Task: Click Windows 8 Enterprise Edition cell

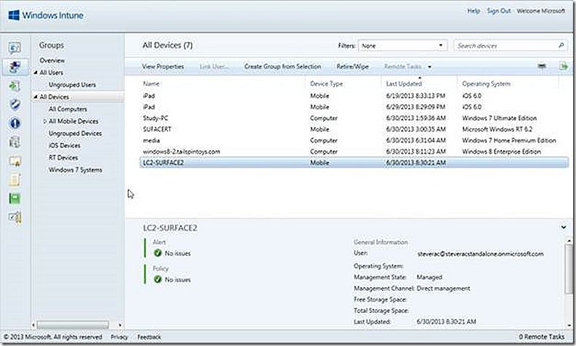Action: [501, 152]
